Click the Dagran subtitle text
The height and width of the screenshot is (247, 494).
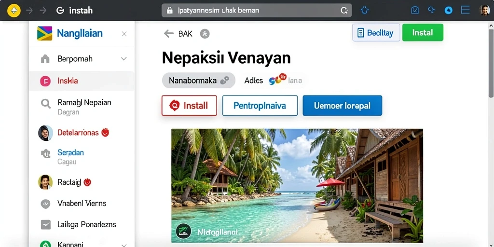[x=68, y=112]
